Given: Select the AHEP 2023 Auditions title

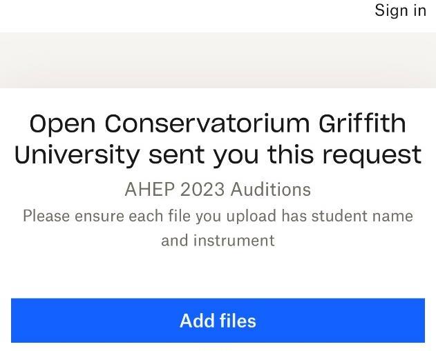Looking at the screenshot, I should click(x=218, y=189).
